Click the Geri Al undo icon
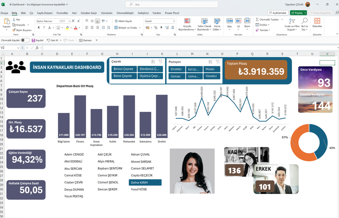This screenshot has width=339, height=218. click(x=48, y=40)
